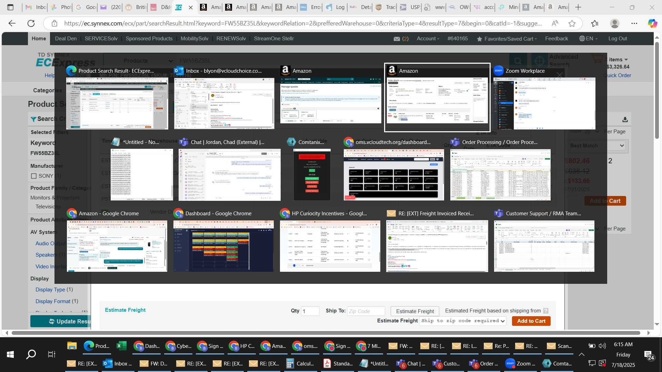The height and width of the screenshot is (372, 662).
Task: Open the Order Processing Teams window thumbnail
Action: tap(500, 175)
